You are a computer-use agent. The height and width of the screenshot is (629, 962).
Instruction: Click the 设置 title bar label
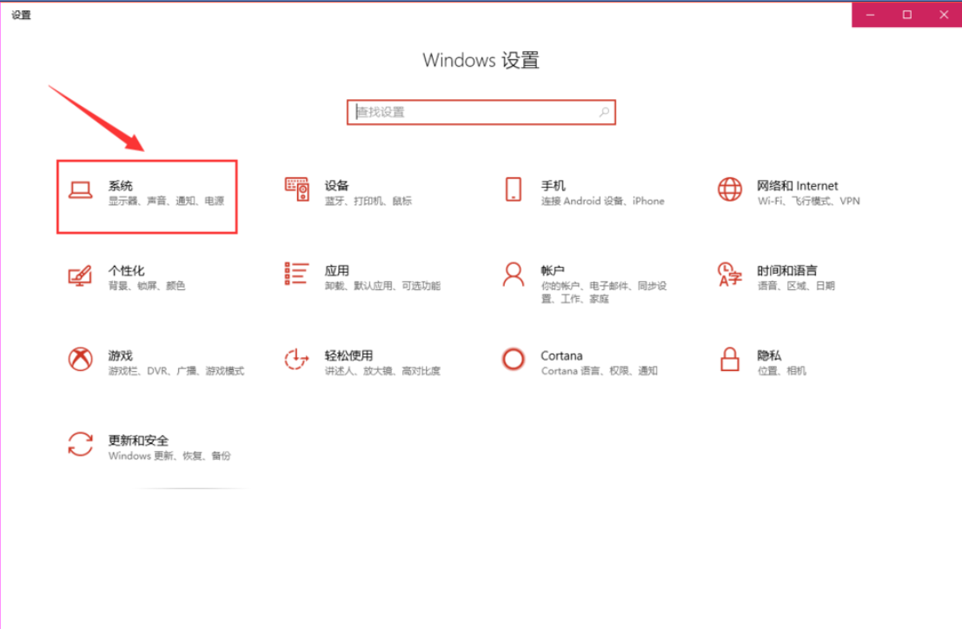[x=19, y=14]
